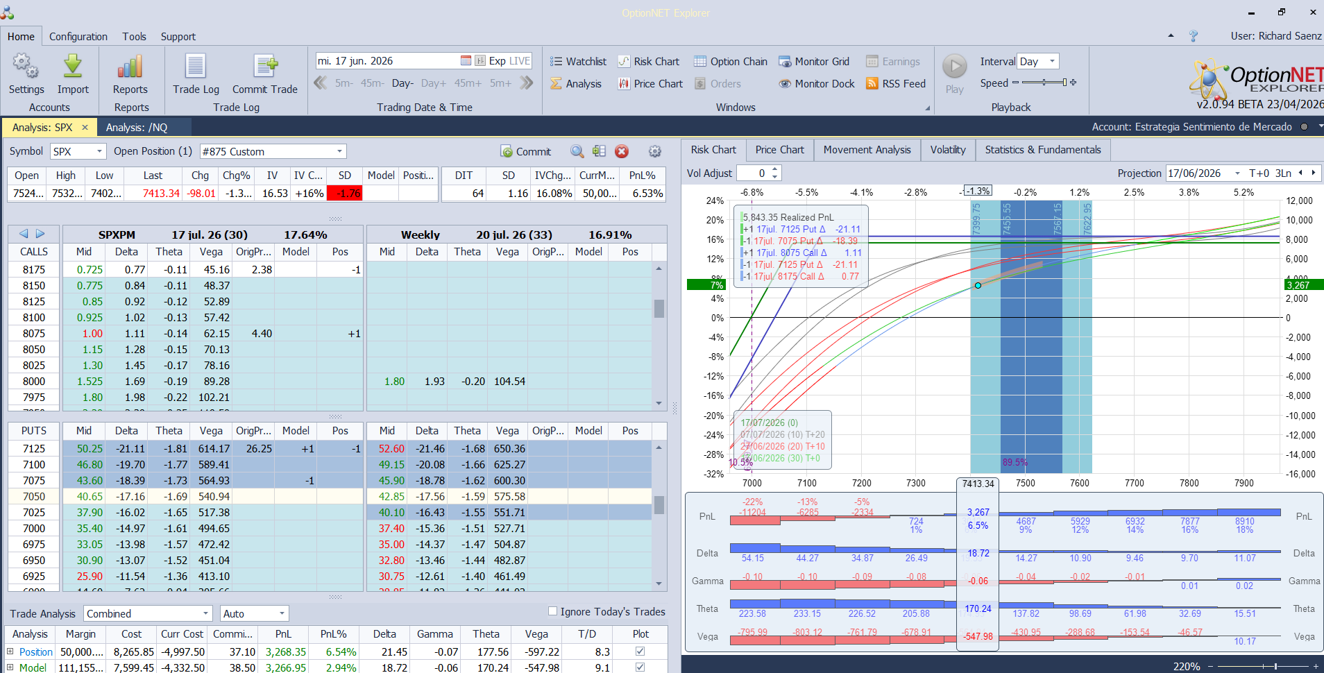Click the Play playback button
Screen dimensions: 1324x673
(955, 67)
